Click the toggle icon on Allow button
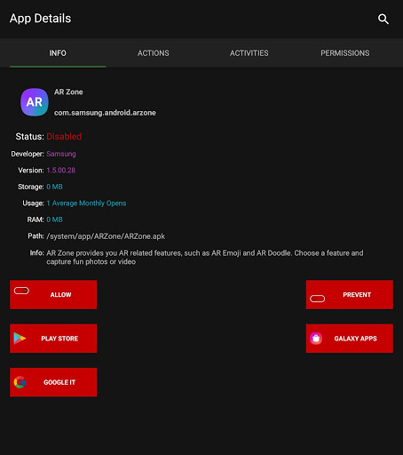This screenshot has width=403, height=455. coord(21,291)
